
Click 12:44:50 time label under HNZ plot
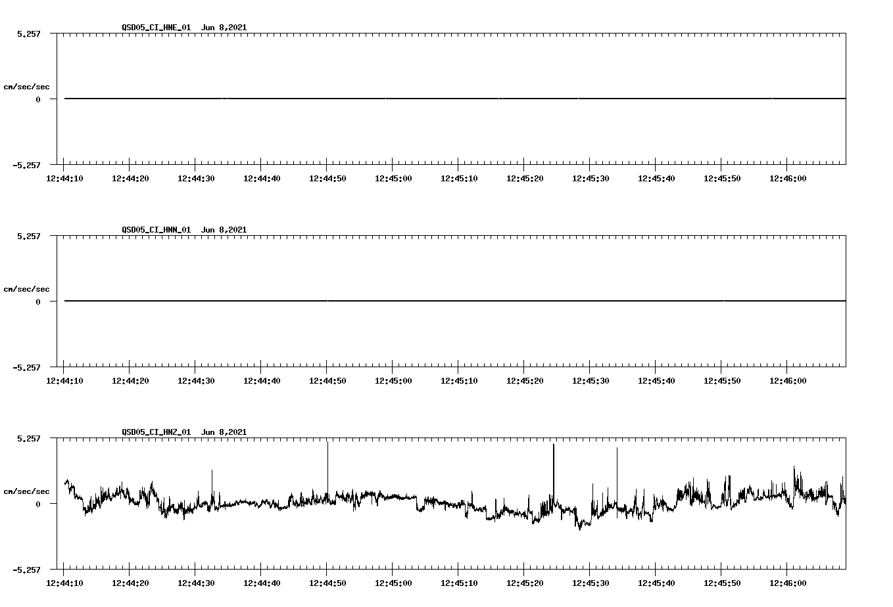327,583
